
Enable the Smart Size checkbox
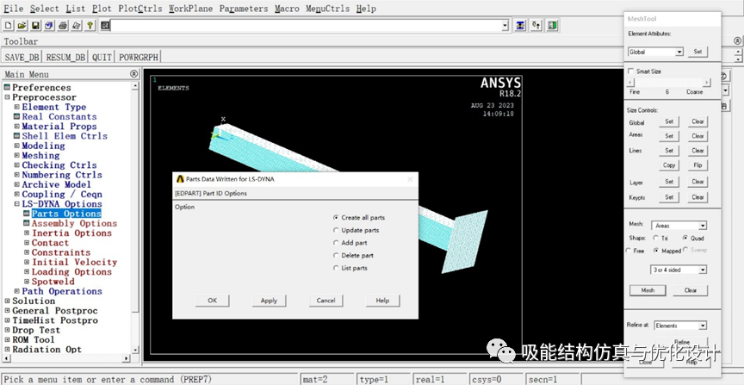click(630, 71)
